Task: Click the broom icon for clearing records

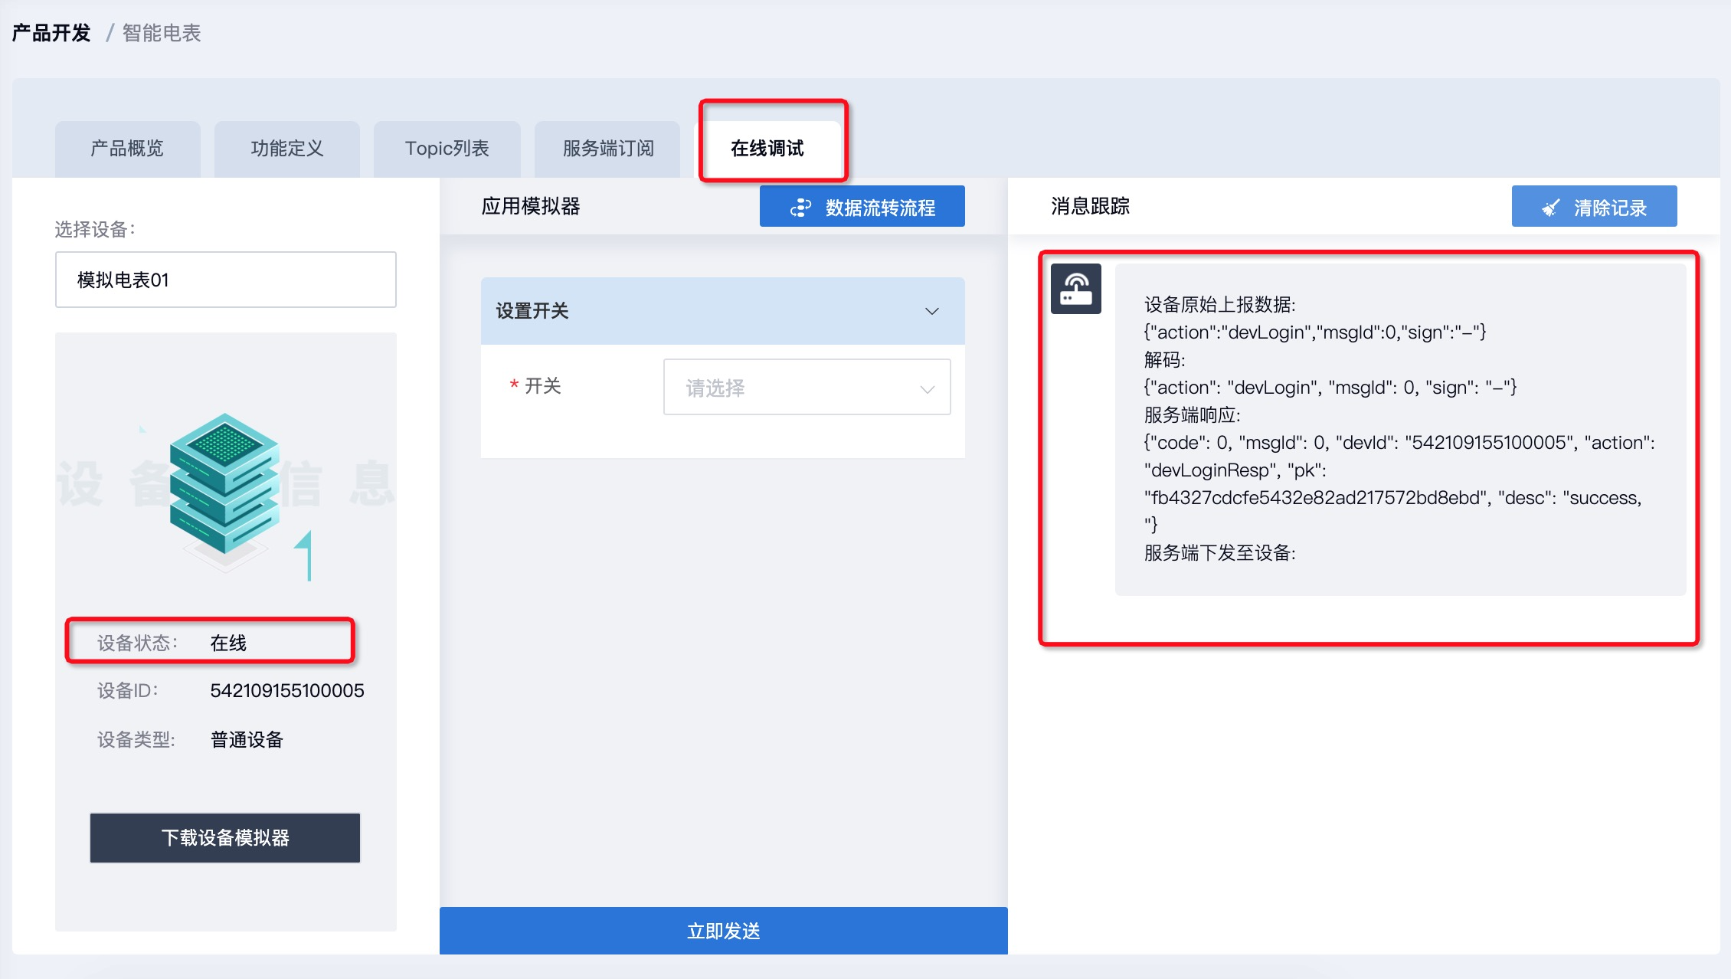Action: coord(1550,208)
